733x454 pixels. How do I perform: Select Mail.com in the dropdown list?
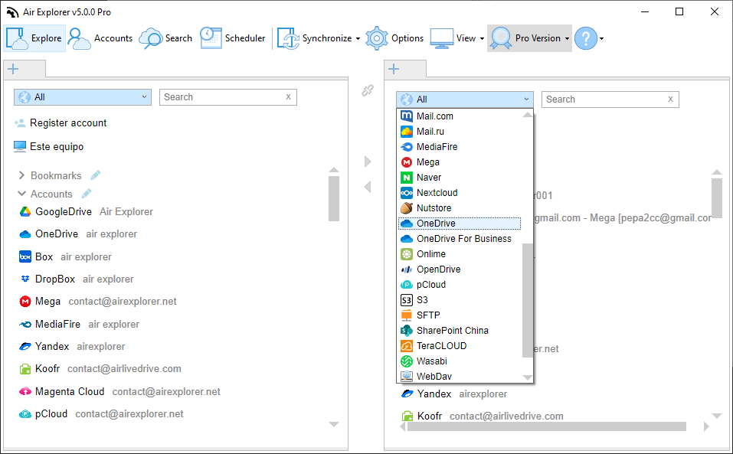pyautogui.click(x=460, y=116)
